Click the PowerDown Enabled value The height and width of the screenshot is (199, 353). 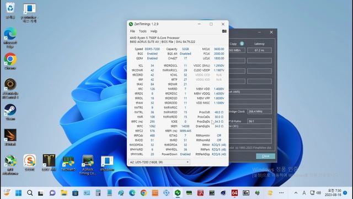tap(185, 154)
